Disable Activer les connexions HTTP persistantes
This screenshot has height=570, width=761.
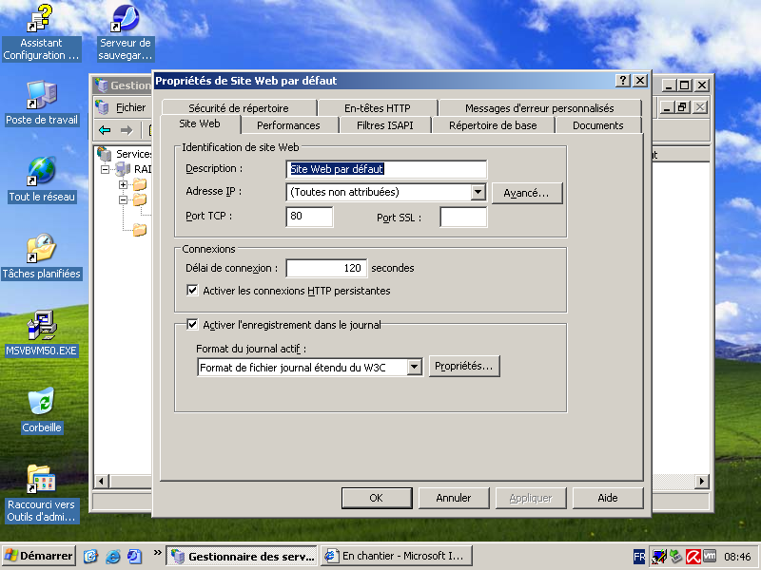point(192,292)
